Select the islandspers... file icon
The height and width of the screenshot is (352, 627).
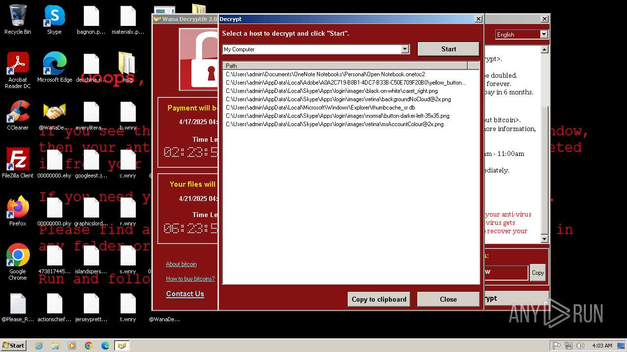91,259
